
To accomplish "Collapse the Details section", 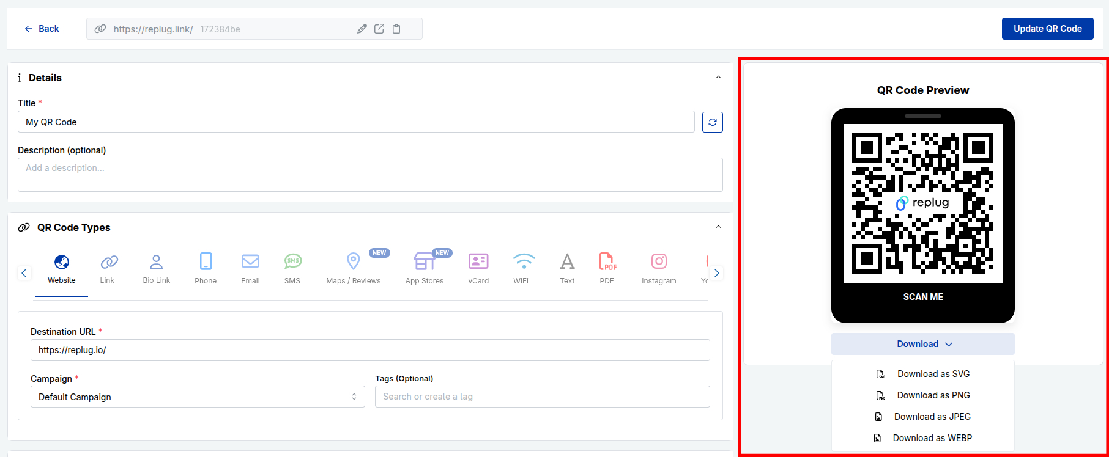I will tap(718, 78).
